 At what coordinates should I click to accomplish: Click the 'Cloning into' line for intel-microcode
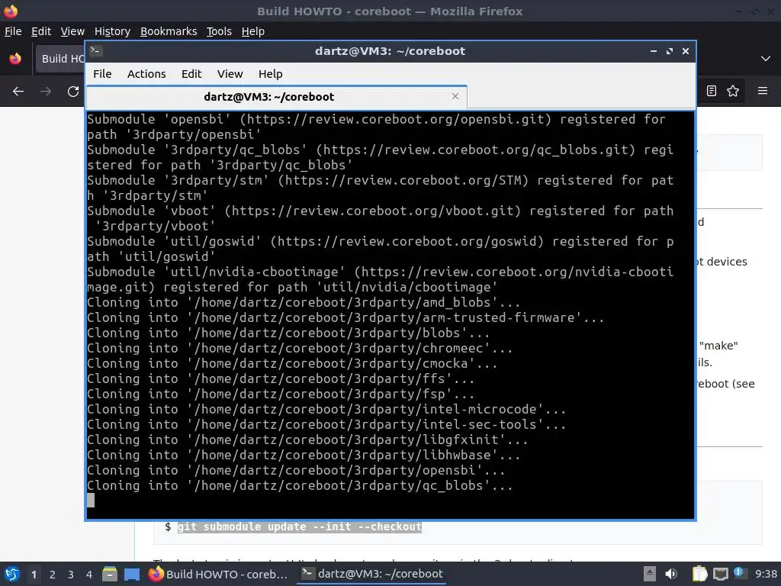pyautogui.click(x=326, y=409)
